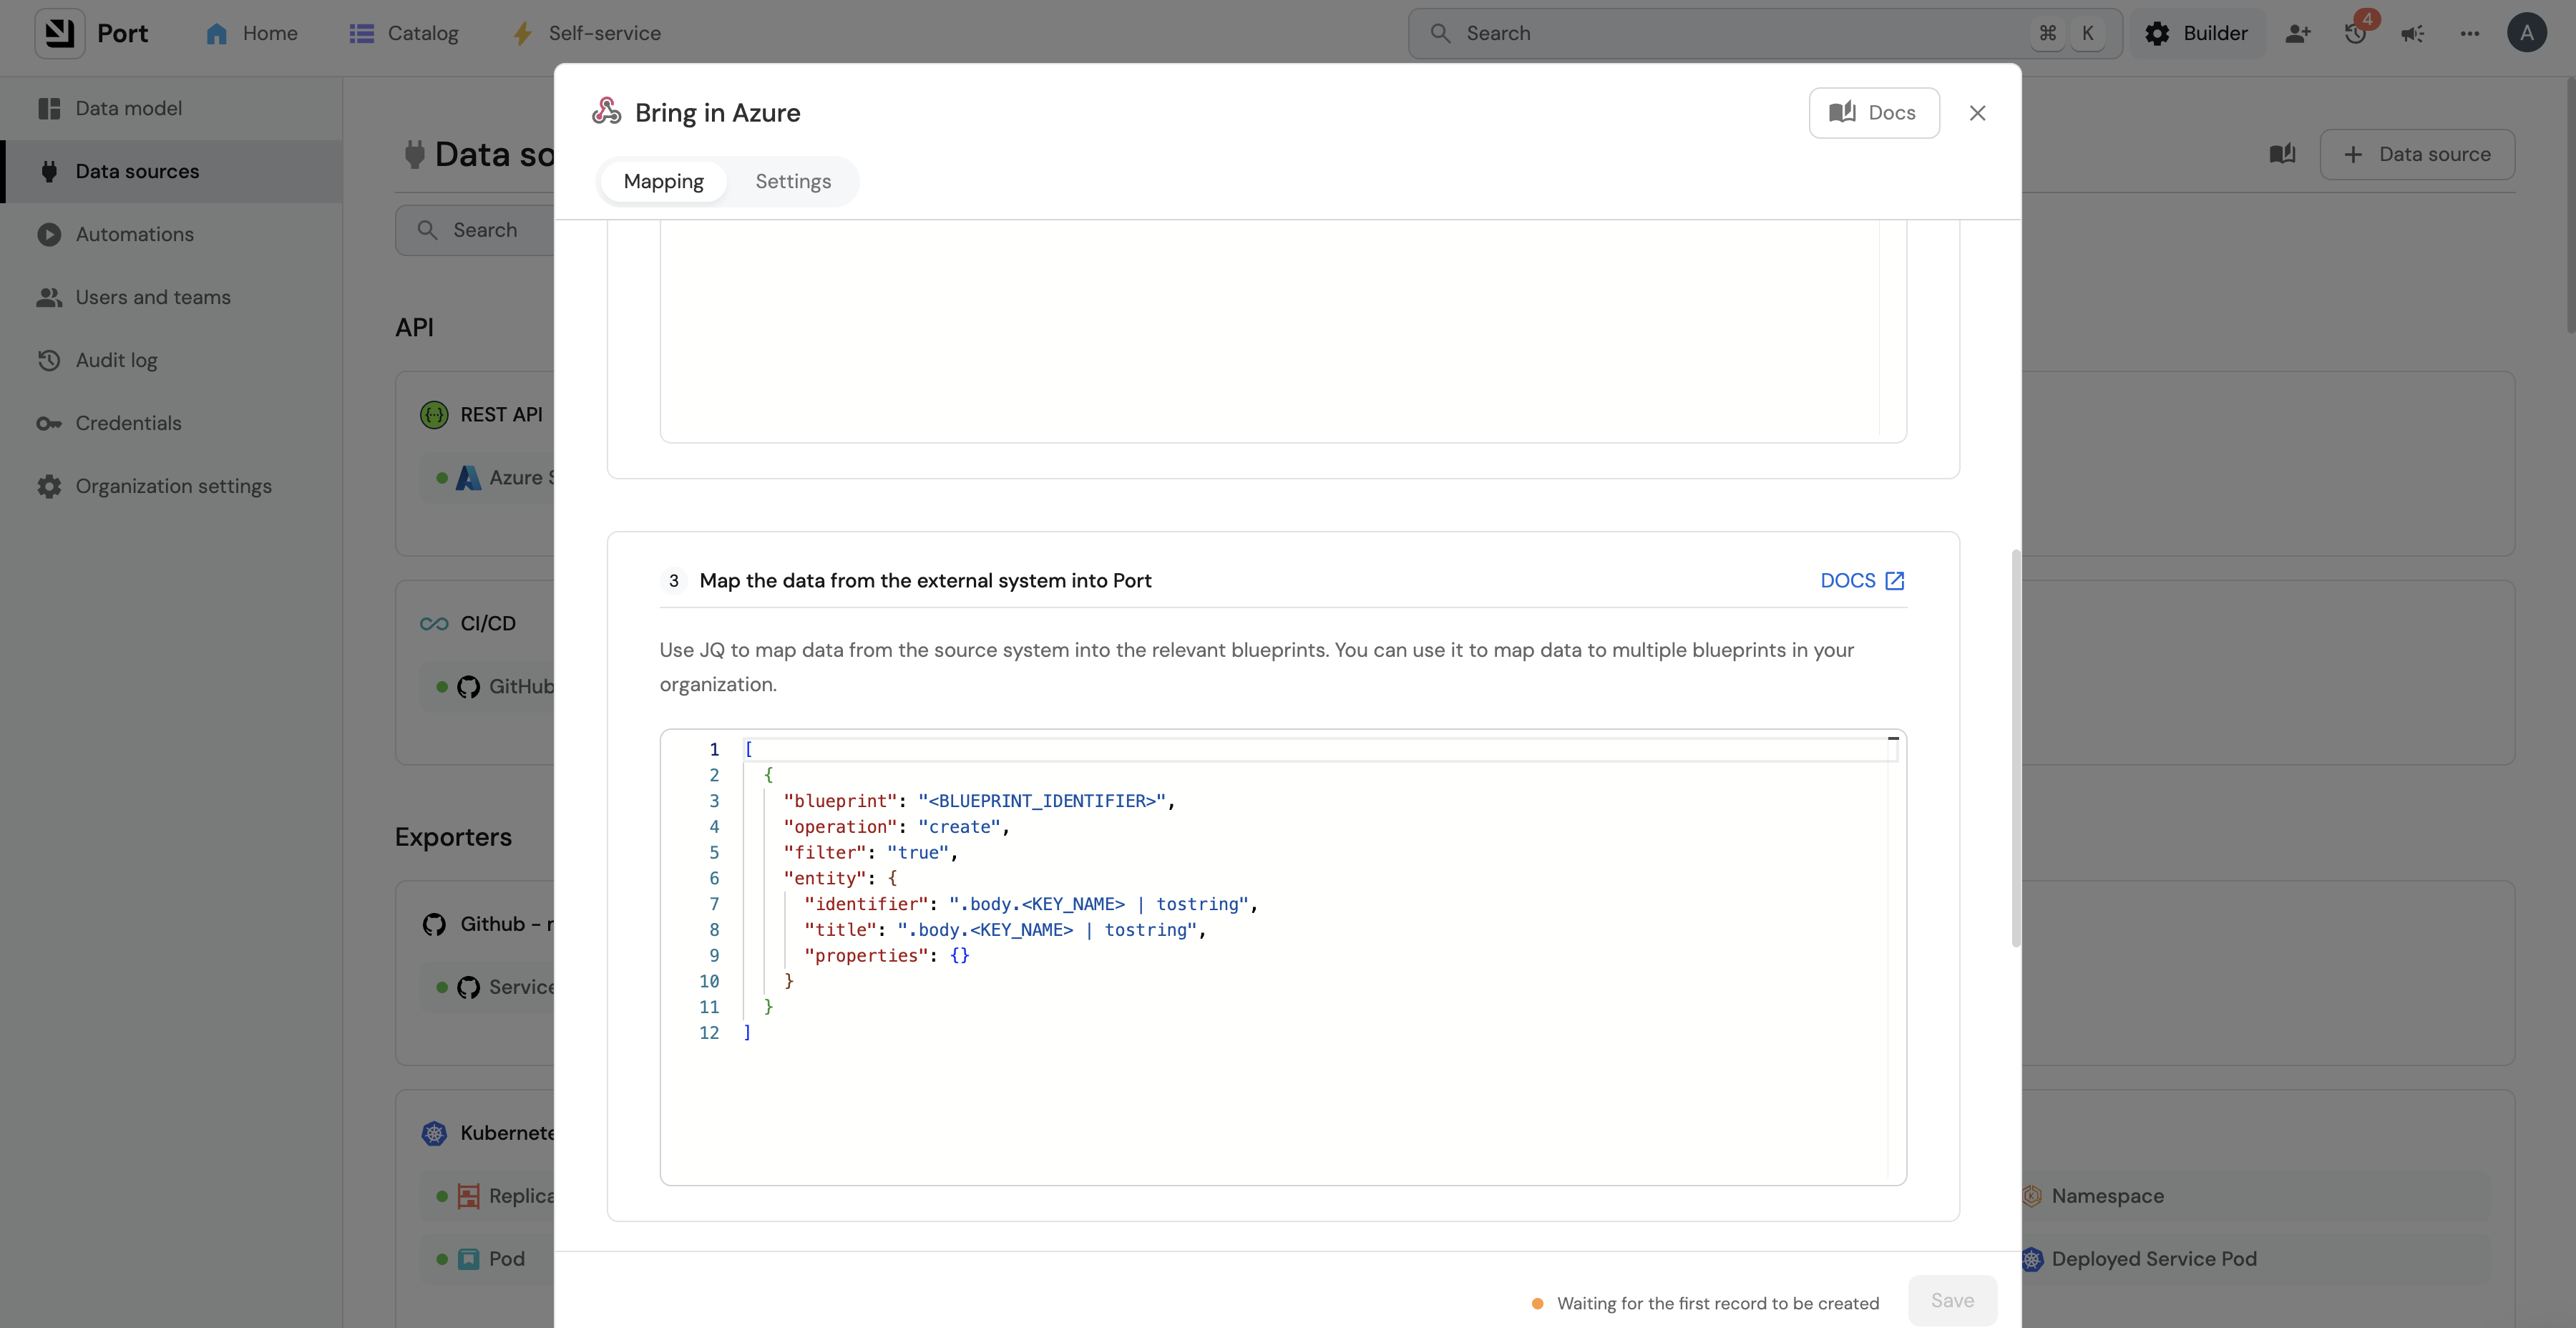Click the invite members icon

click(2298, 33)
